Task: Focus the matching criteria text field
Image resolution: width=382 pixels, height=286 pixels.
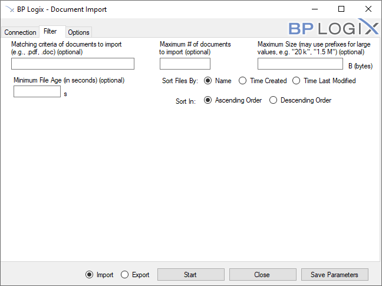Action: 73,64
